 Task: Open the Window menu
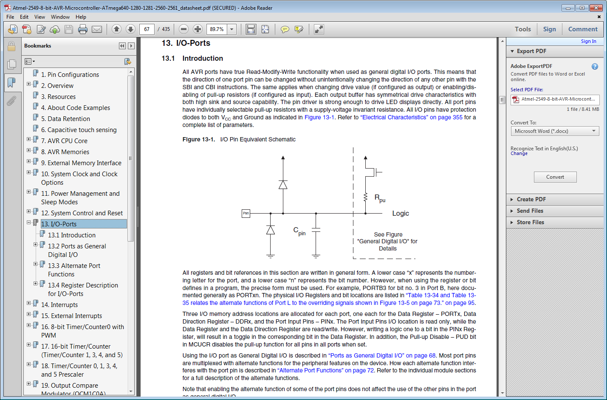tap(60, 17)
